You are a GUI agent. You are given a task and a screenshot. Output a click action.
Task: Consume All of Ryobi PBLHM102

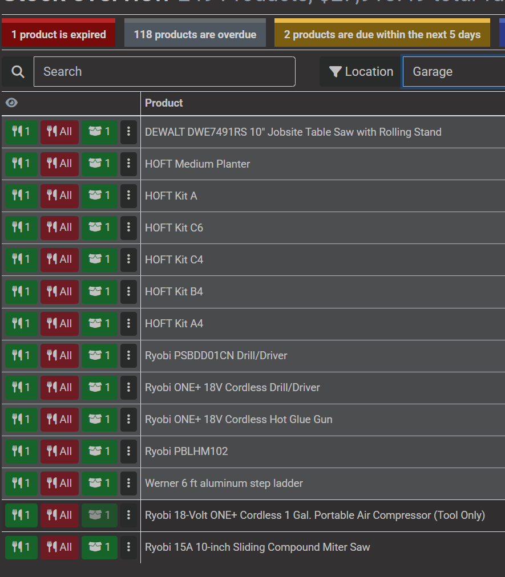[59, 451]
